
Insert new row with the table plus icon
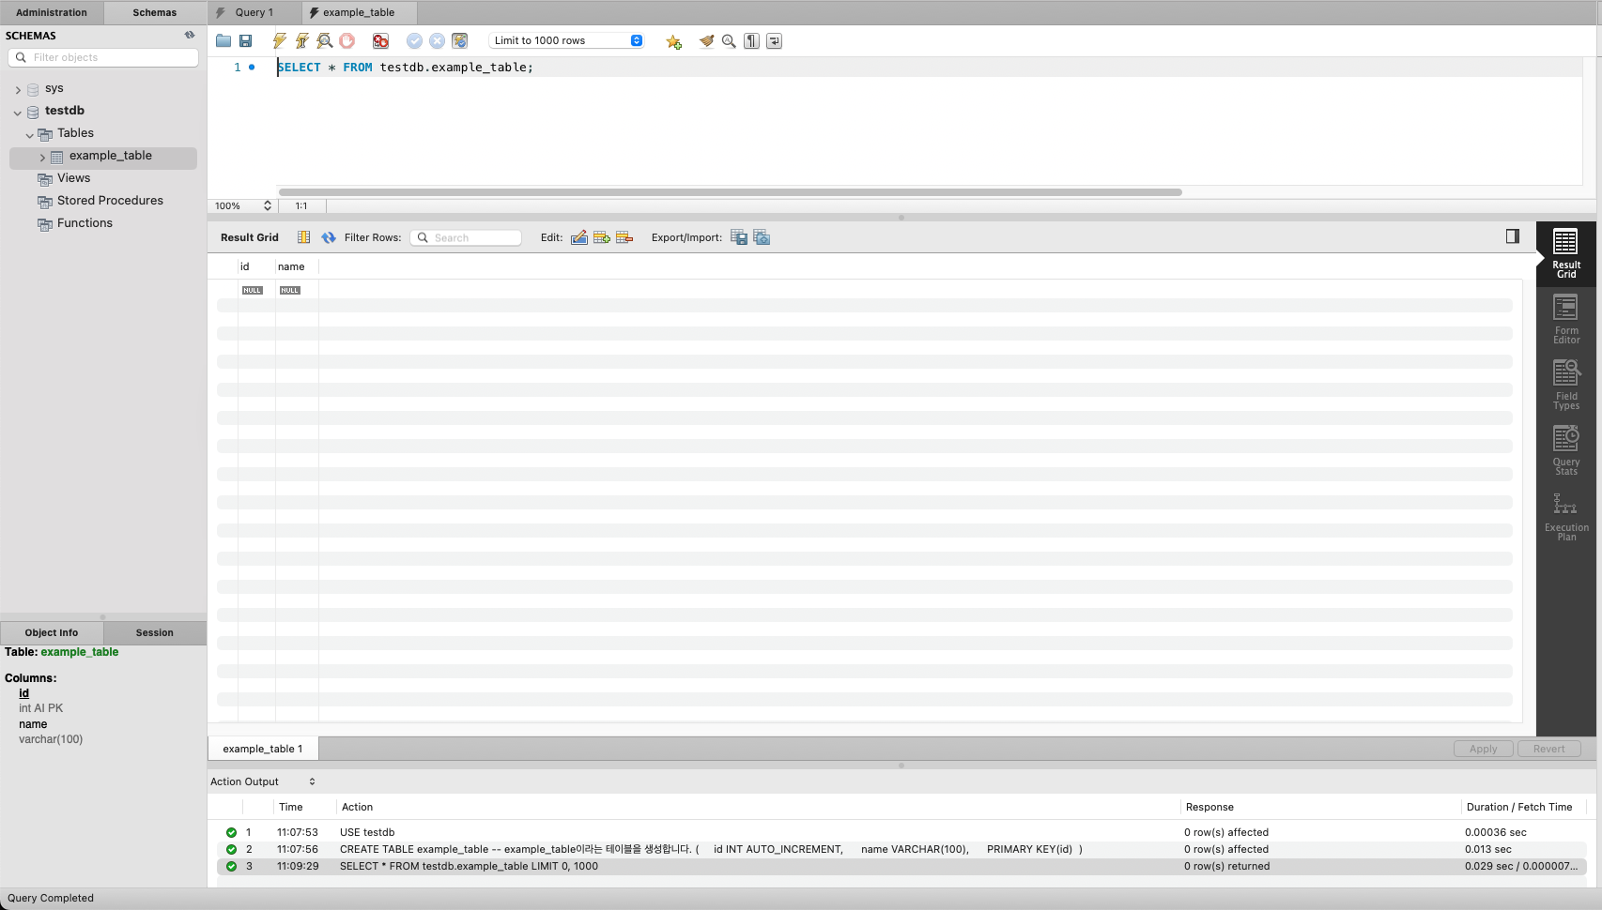(x=602, y=237)
